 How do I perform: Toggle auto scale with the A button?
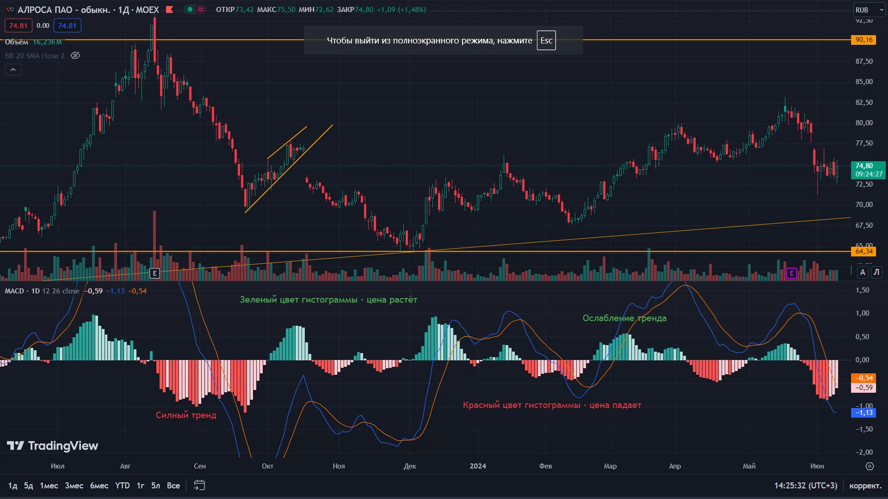point(863,273)
